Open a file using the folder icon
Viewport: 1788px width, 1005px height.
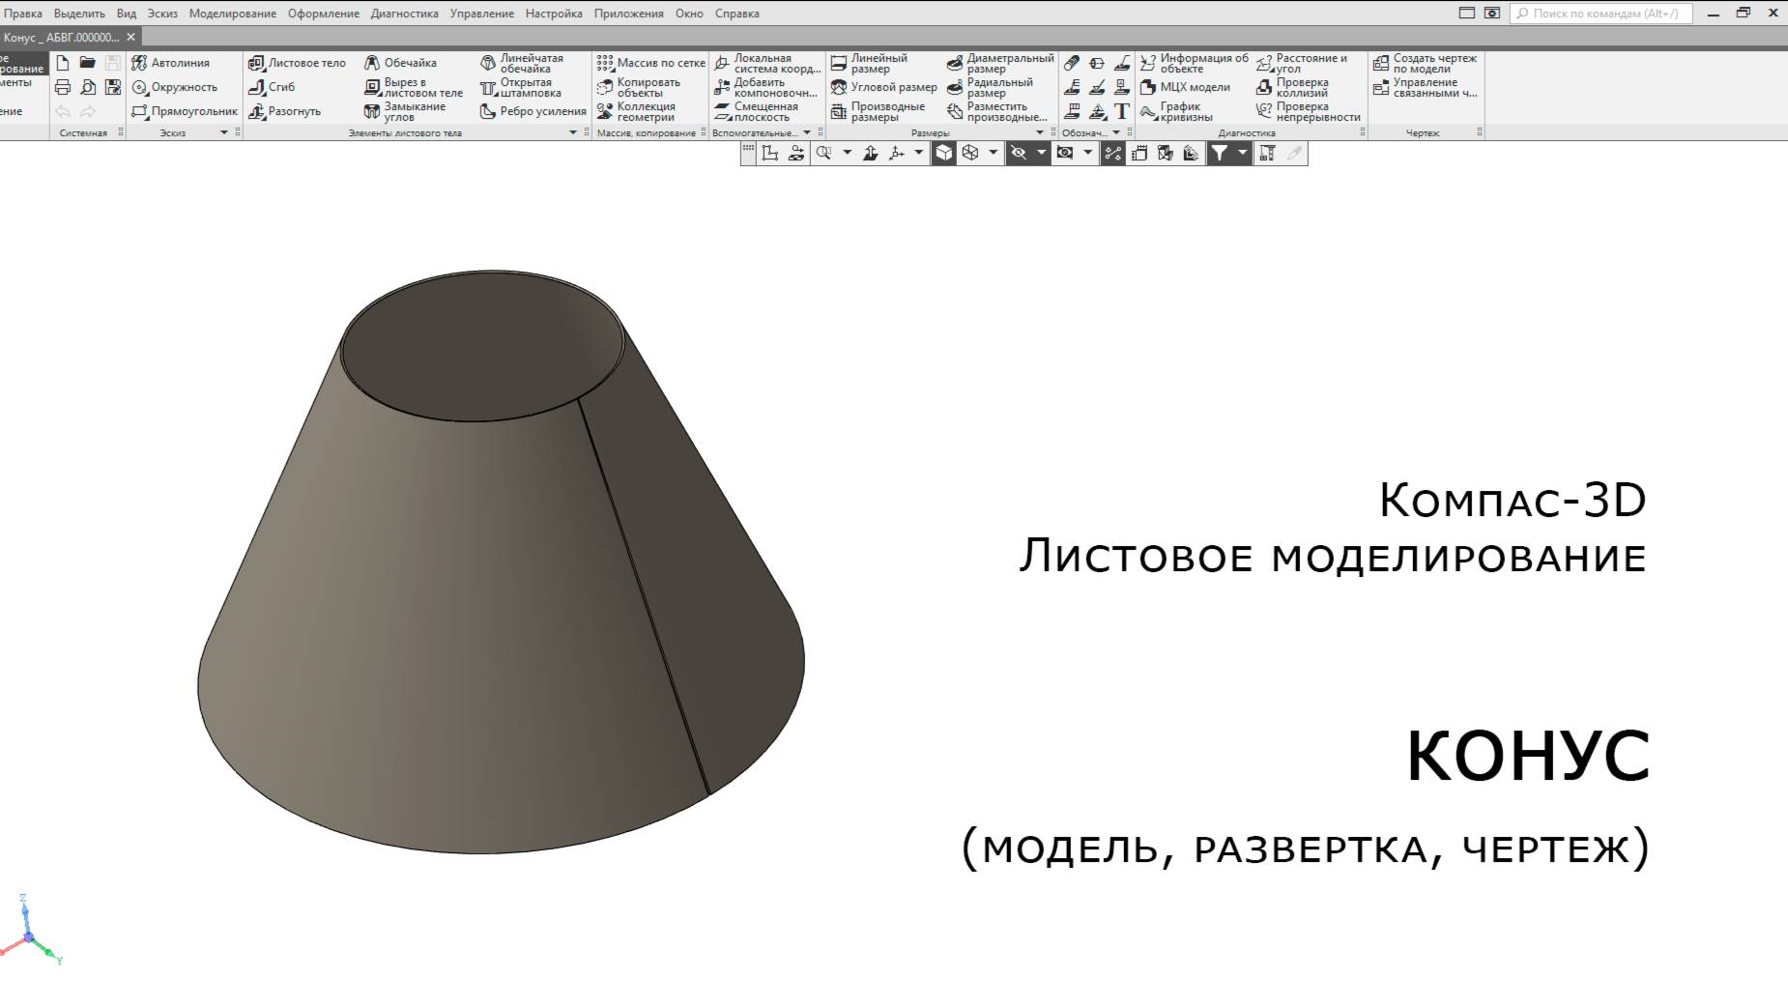(88, 63)
